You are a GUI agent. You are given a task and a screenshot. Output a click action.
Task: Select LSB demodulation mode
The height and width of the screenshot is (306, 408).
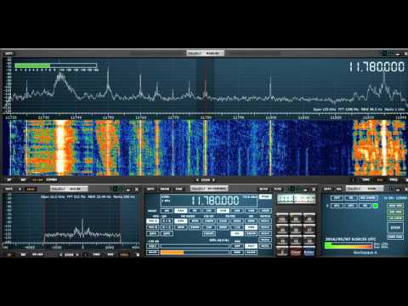[237, 211]
